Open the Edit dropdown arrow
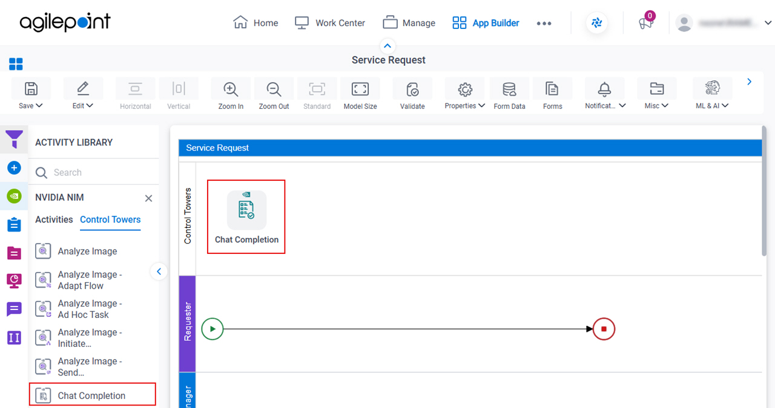 90,106
